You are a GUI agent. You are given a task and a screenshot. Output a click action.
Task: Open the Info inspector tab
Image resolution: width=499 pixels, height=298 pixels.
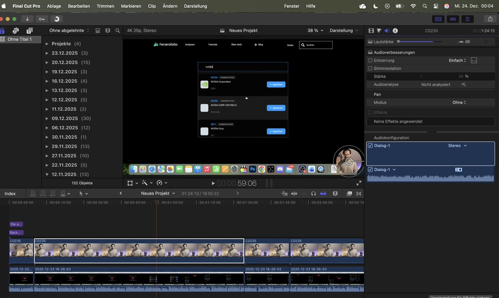[x=395, y=30]
